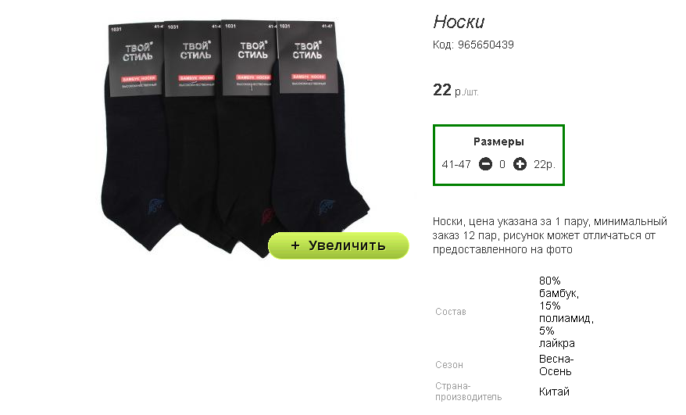This screenshot has height=415, width=686.
Task: Click the Носки product title
Action: tap(459, 22)
